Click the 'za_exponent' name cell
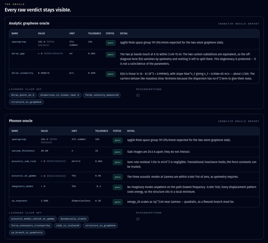268x243 pixels. pos(19,201)
